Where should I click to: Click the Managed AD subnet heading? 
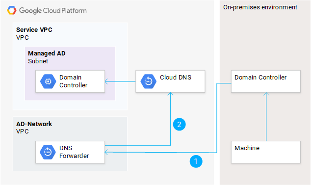click(x=47, y=53)
